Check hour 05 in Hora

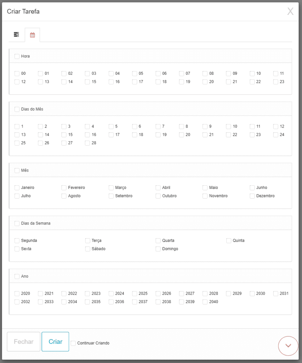135,74
